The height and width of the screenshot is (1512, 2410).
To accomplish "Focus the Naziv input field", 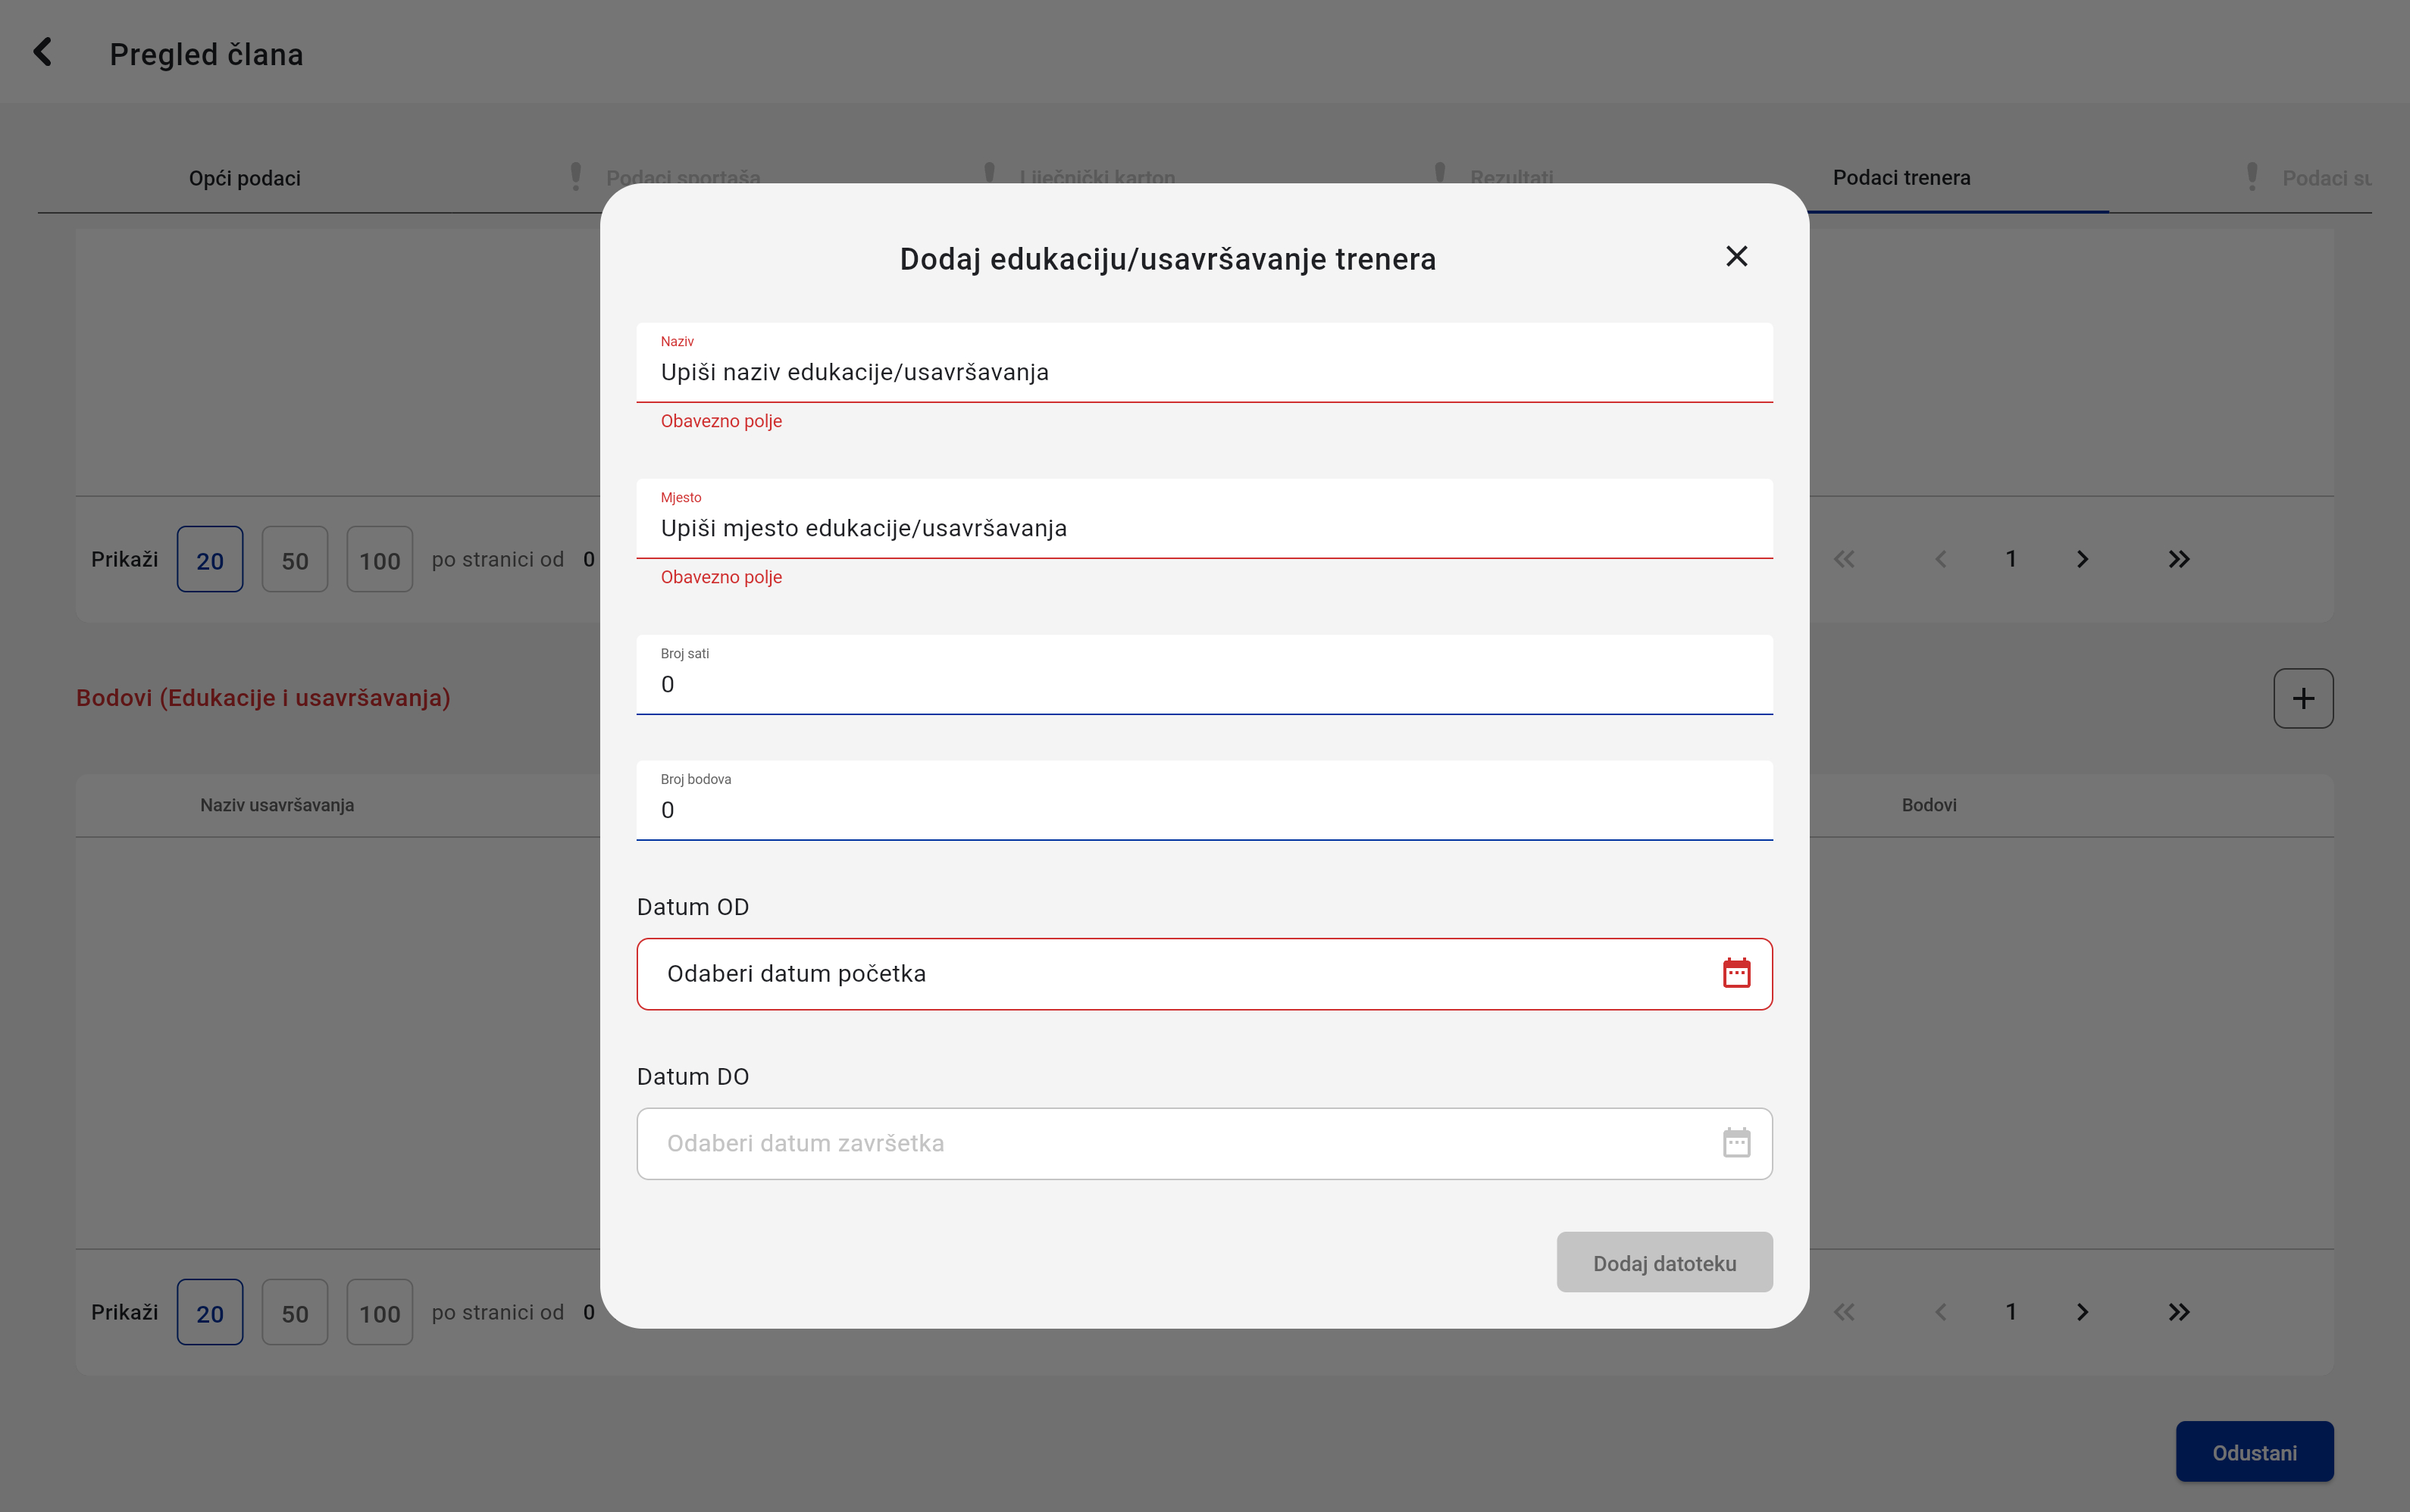I will click(1203, 372).
